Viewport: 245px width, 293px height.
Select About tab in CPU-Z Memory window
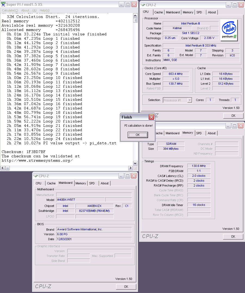coord(211,133)
